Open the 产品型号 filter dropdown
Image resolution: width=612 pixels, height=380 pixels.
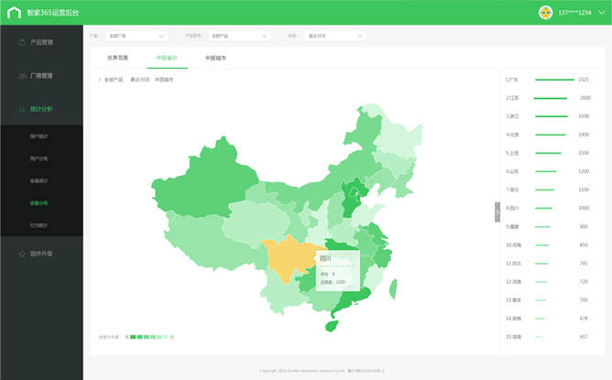point(240,36)
